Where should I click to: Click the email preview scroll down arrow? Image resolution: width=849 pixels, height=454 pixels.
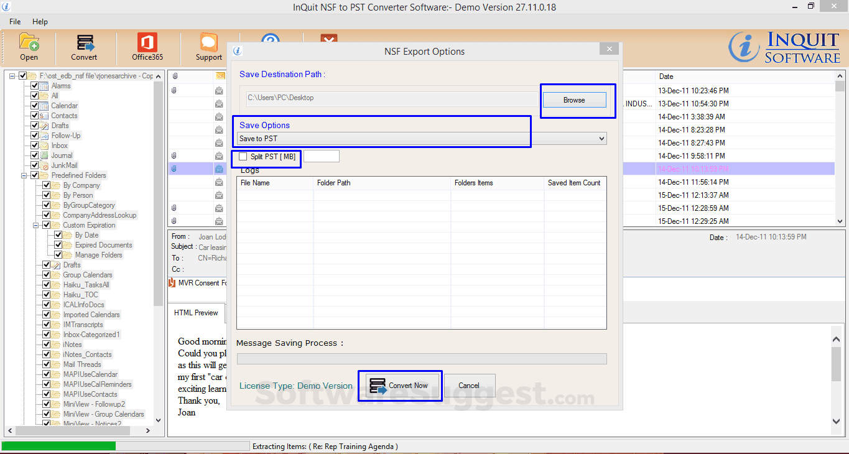pyautogui.click(x=837, y=422)
